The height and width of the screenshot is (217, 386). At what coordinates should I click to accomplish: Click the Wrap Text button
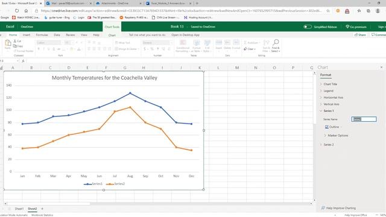(x=122, y=43)
